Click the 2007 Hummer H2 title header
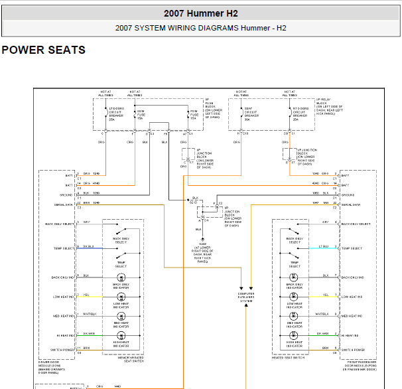Viewport: 402px width, 389px height. click(201, 13)
